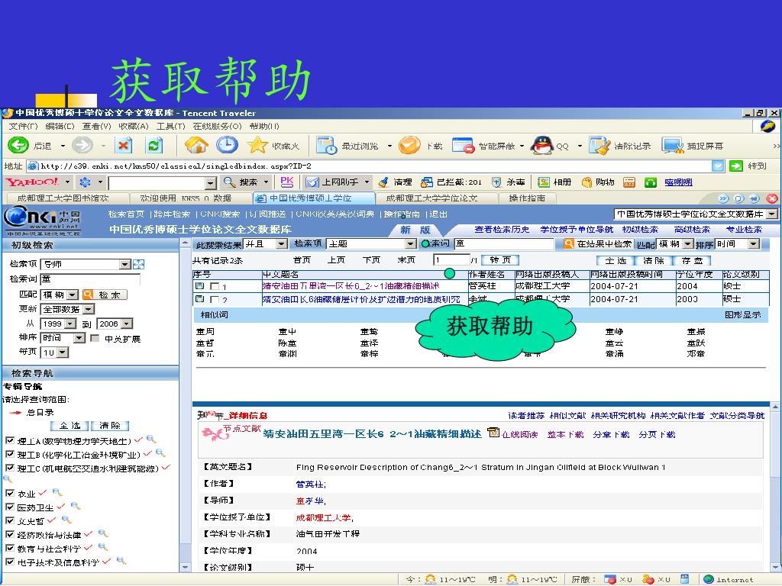Click the left panel scrollbar down arrow
Viewport: 782px width, 586px height.
pos(185,567)
